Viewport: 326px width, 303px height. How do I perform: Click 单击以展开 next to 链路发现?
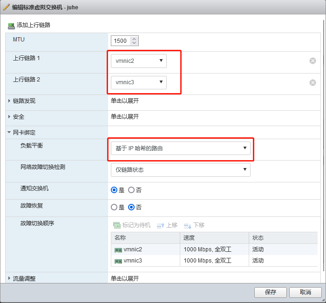coord(125,101)
